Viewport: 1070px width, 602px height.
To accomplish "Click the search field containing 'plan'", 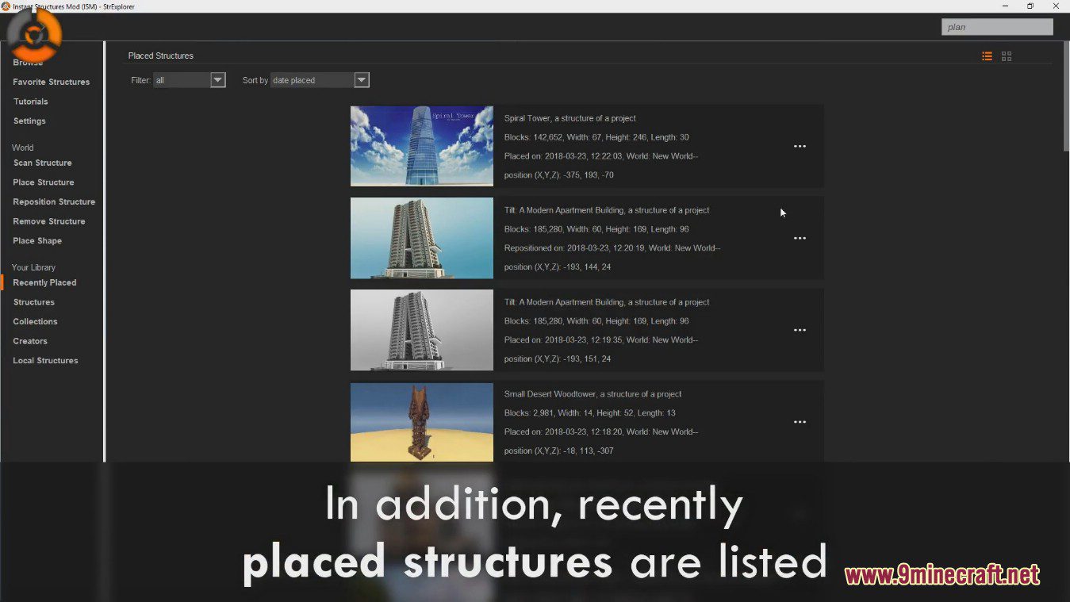I will click(996, 27).
